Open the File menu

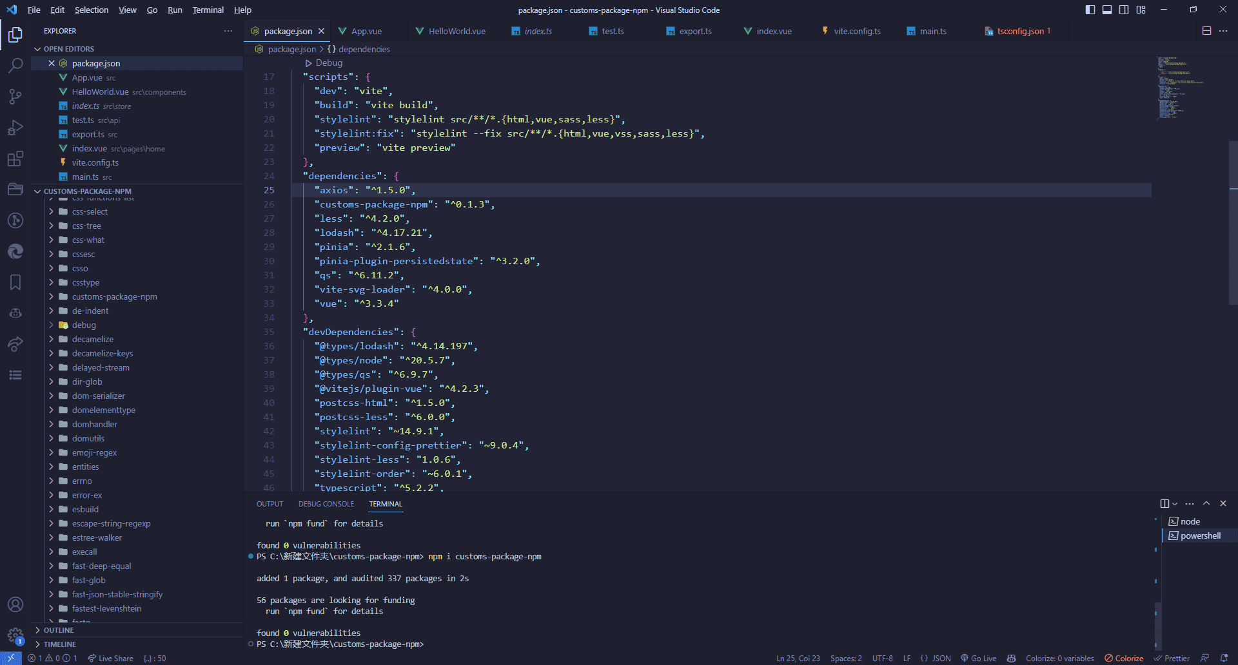point(34,10)
